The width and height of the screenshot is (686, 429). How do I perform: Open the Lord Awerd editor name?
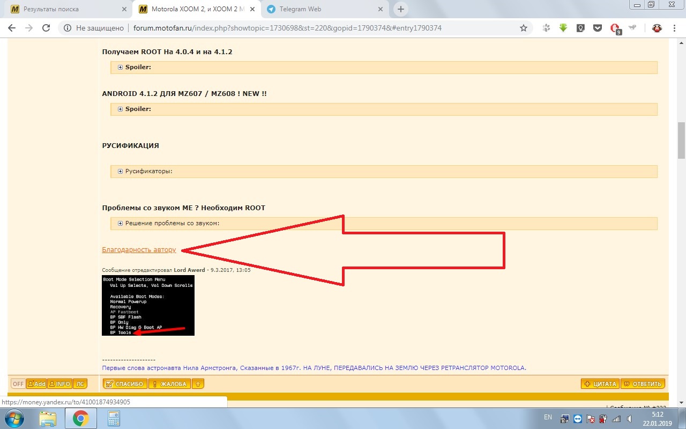pyautogui.click(x=189, y=270)
